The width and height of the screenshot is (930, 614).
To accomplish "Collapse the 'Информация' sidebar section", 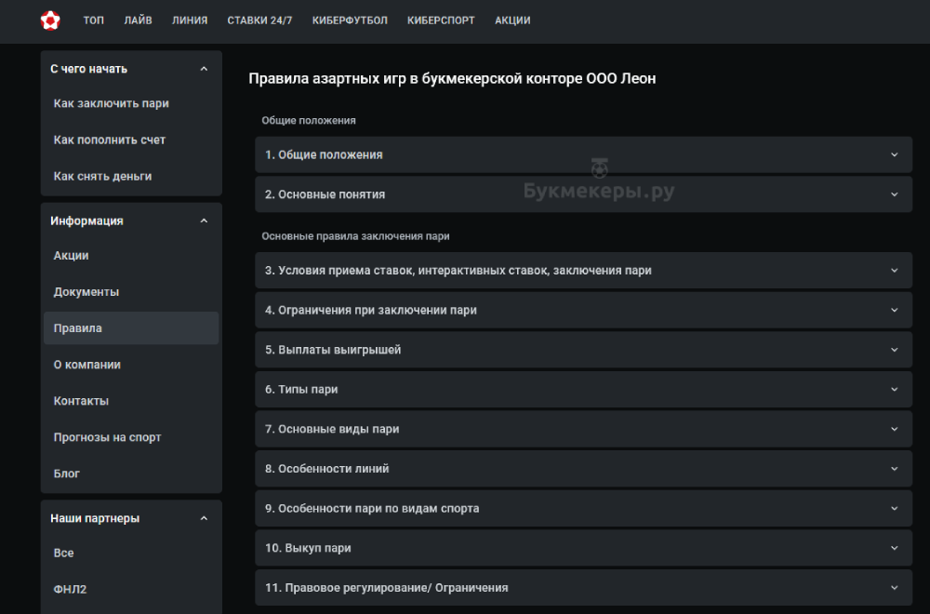I will click(204, 220).
